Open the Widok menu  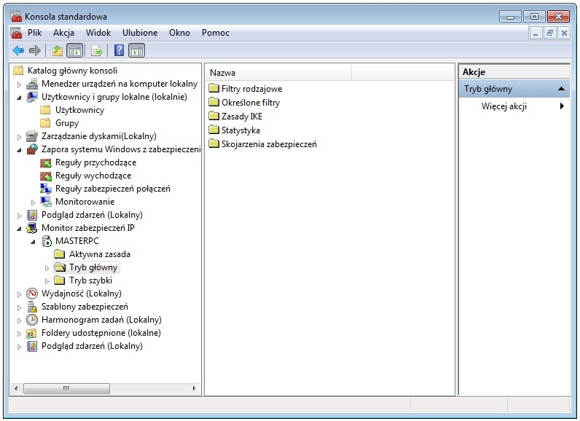pos(98,33)
